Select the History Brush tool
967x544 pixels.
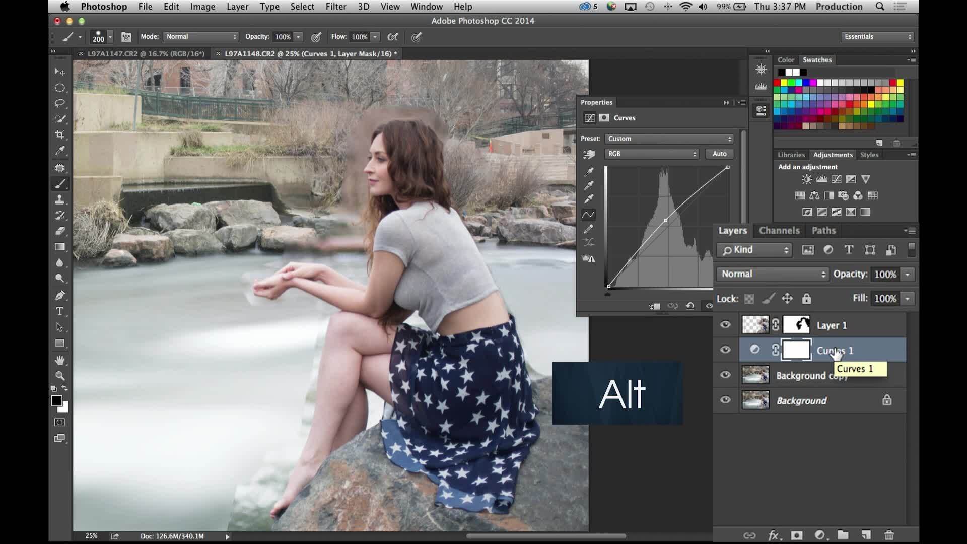point(59,216)
